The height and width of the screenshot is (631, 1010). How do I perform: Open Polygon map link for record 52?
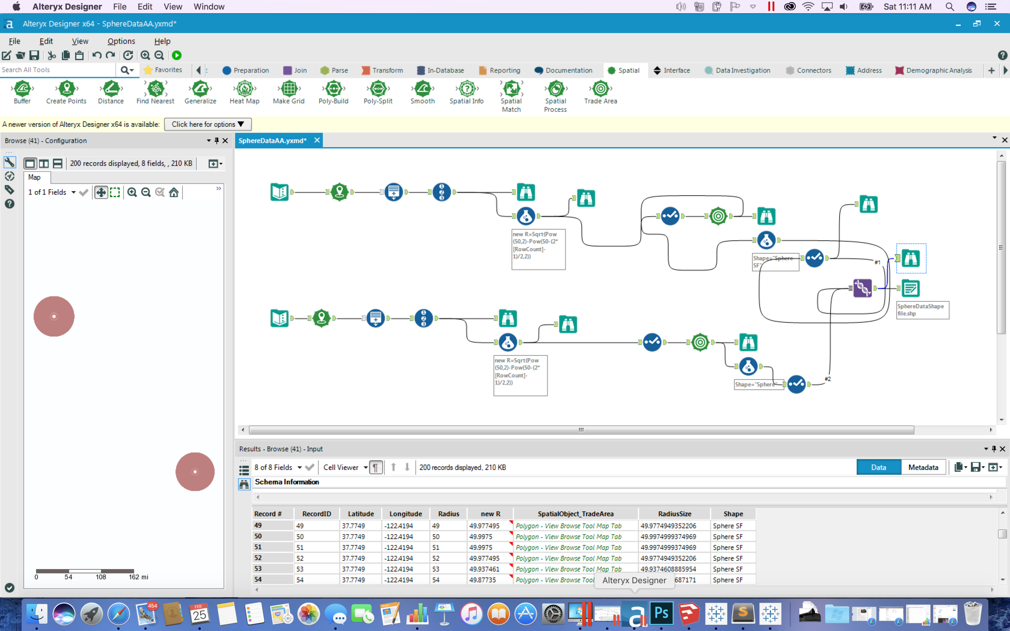[x=568, y=558]
